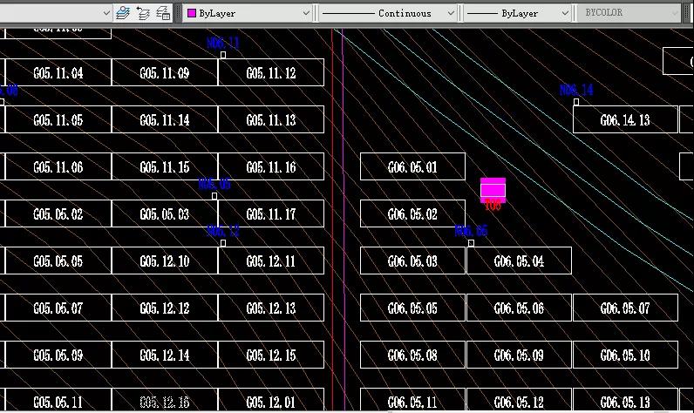The width and height of the screenshot is (694, 413).
Task: Open the lineweight ByLayer dropdown
Action: tap(517, 13)
